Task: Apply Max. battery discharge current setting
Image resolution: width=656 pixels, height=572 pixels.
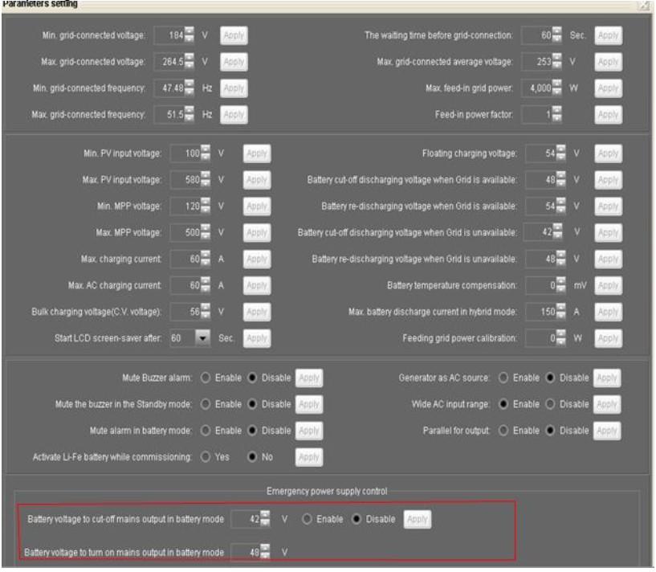Action: click(609, 312)
